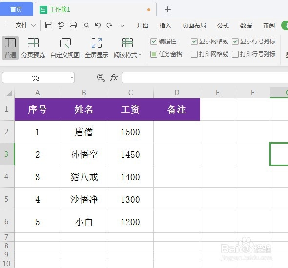288x268 pixels.
Task: Click the plus icon for new tab
Action: click(x=168, y=9)
